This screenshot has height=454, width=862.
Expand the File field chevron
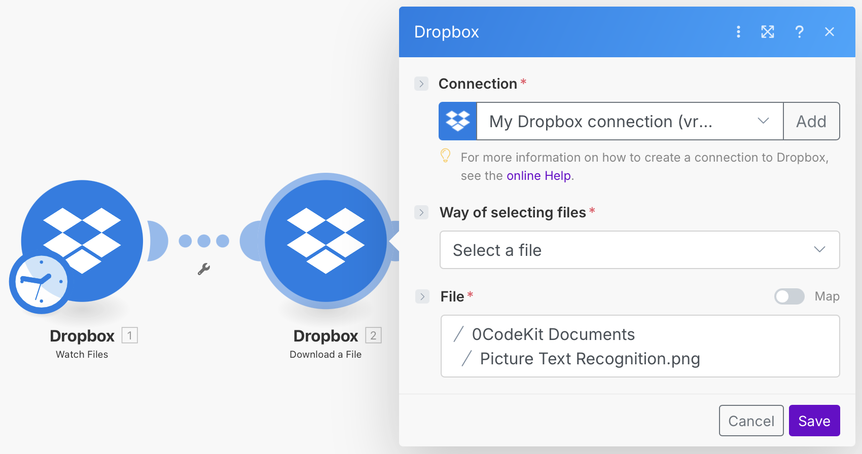[x=422, y=296]
